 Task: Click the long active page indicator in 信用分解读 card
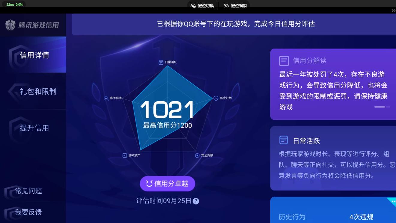380,107
